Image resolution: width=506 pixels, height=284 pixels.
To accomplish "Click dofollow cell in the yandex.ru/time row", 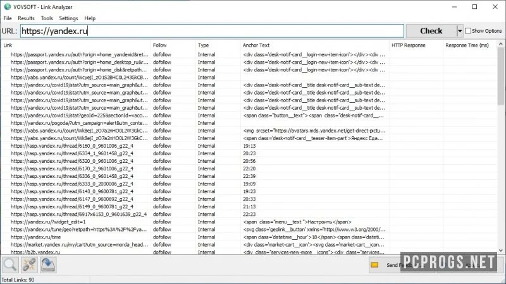I will [x=162, y=237].
